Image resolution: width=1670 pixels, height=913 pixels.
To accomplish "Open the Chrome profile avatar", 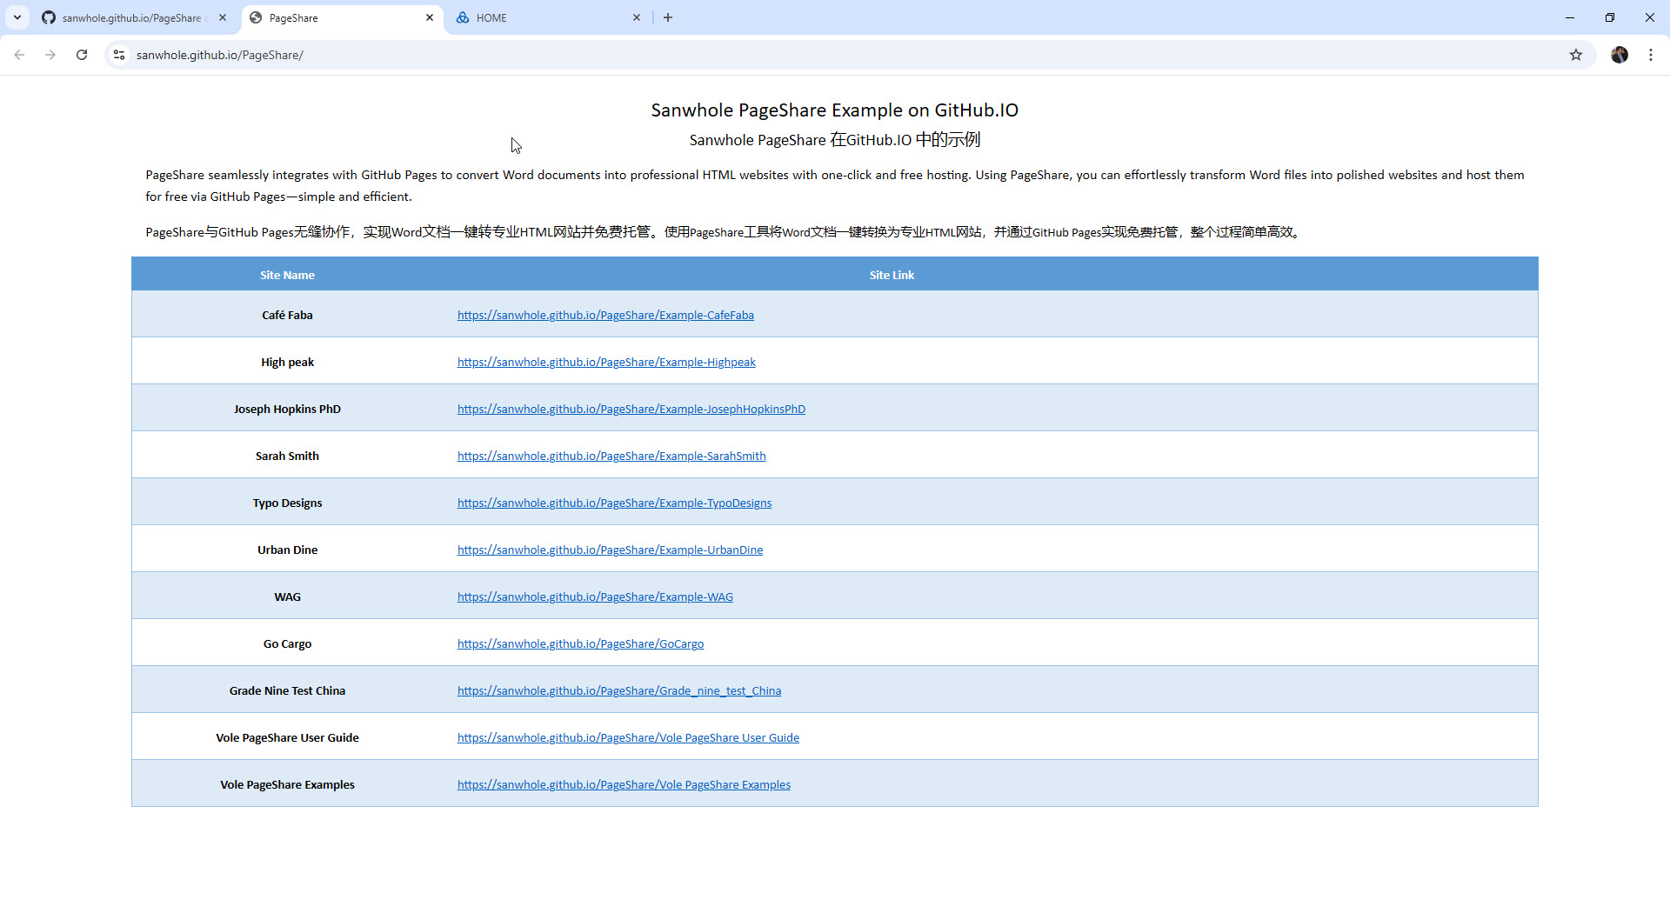I will 1619,55.
